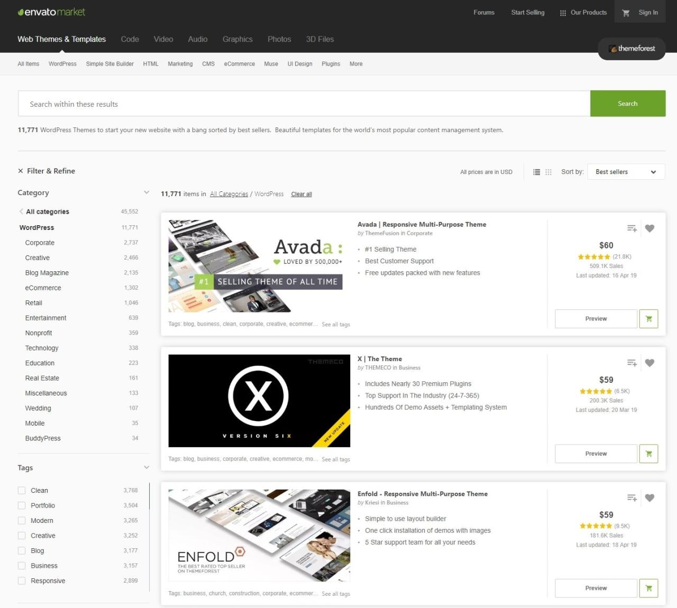Select the Blog Magazine category

click(x=47, y=273)
